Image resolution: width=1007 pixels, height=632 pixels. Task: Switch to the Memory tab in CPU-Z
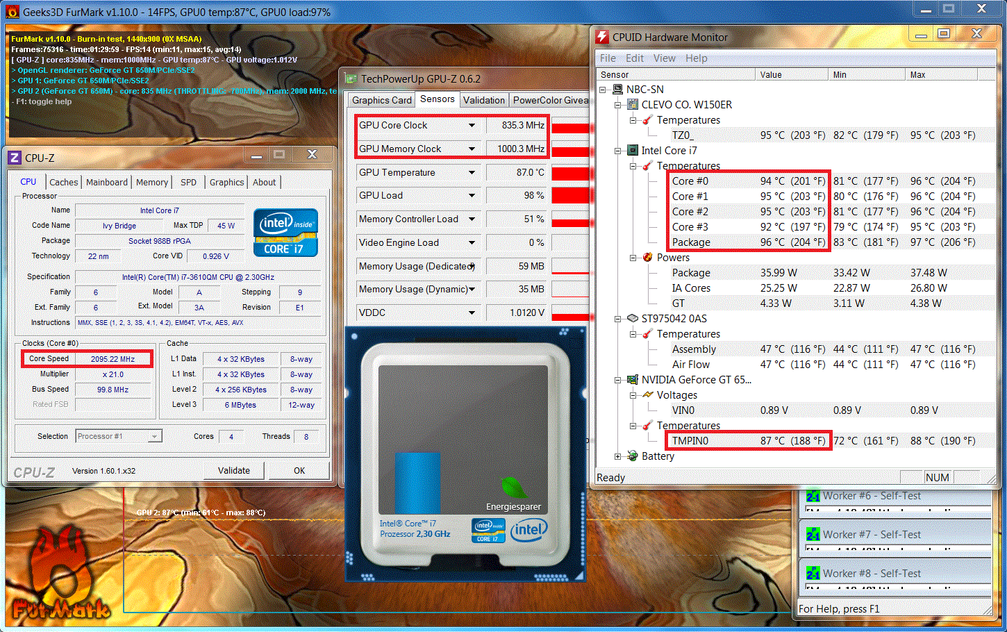pos(152,182)
